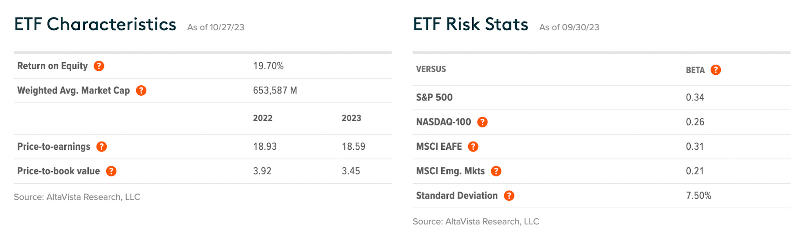
Task: Click the VERSUS column header
Action: 431,69
